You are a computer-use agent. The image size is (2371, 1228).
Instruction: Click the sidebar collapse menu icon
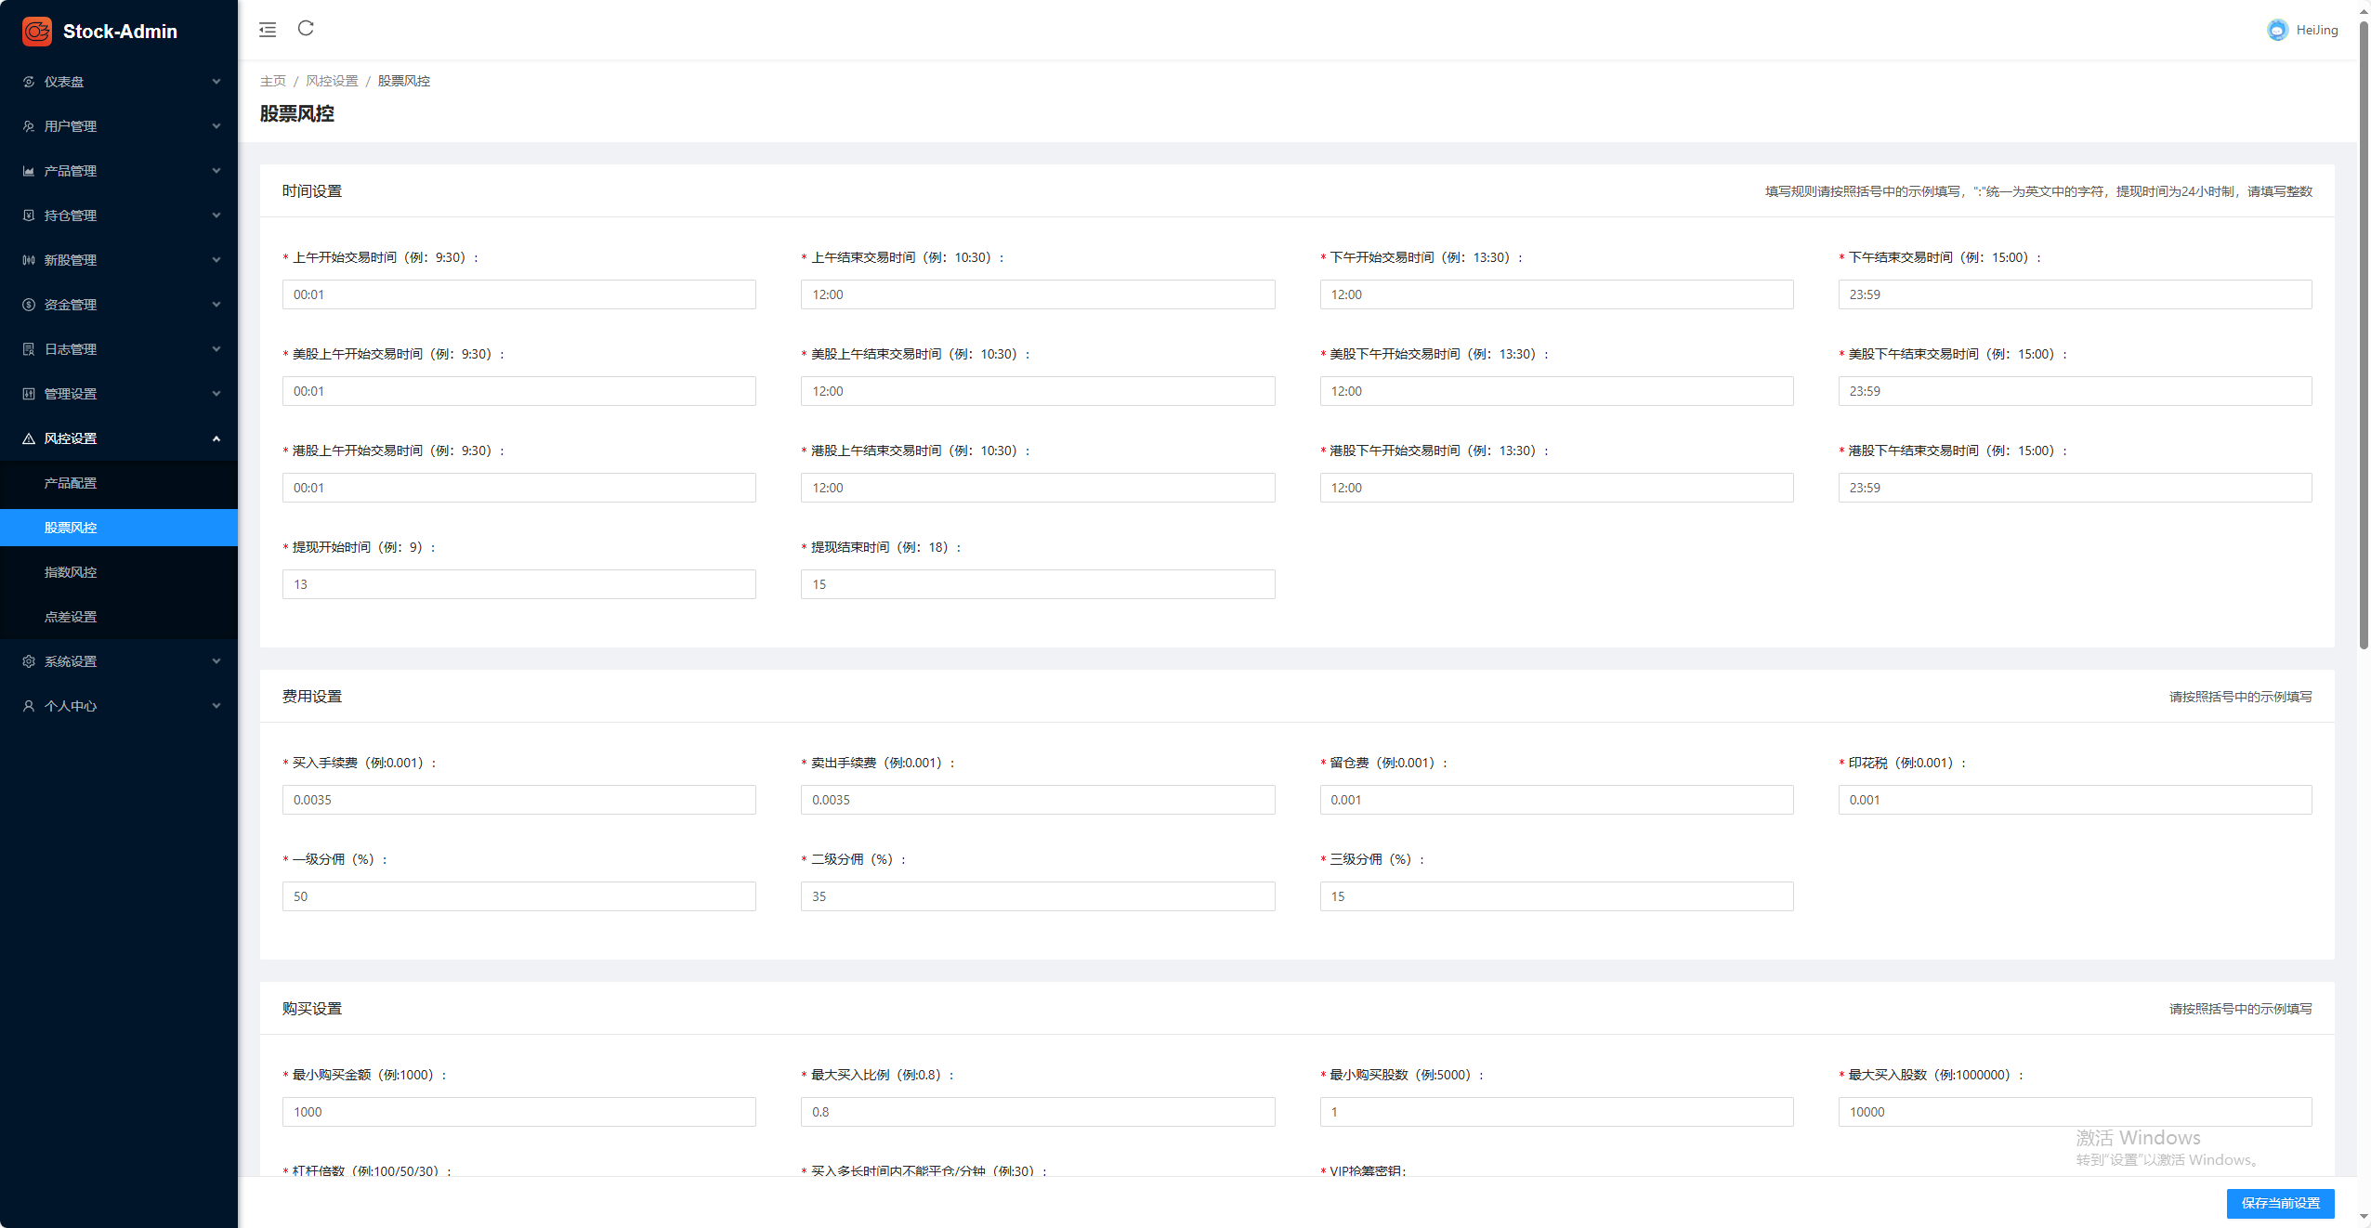[x=268, y=30]
